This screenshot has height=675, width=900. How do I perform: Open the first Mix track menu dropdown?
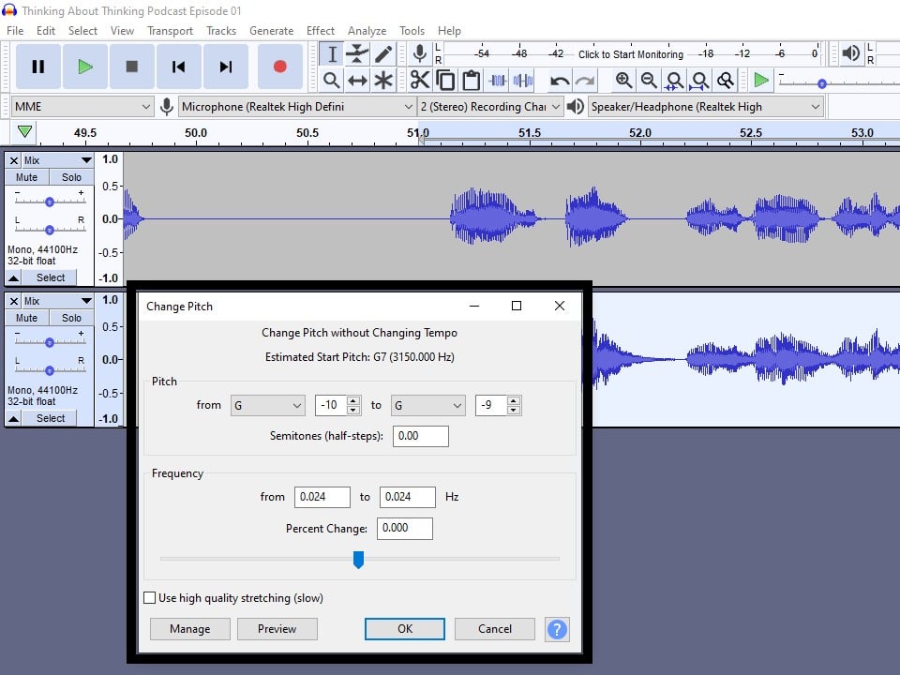click(x=57, y=160)
